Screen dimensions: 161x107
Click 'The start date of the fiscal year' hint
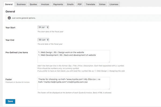(x=50, y=32)
